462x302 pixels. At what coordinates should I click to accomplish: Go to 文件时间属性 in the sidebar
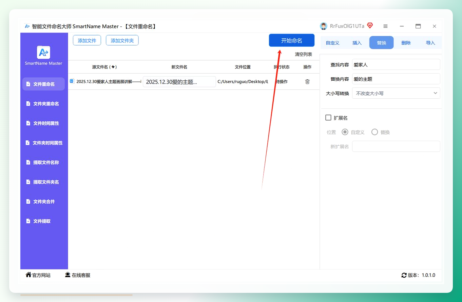[43, 123]
